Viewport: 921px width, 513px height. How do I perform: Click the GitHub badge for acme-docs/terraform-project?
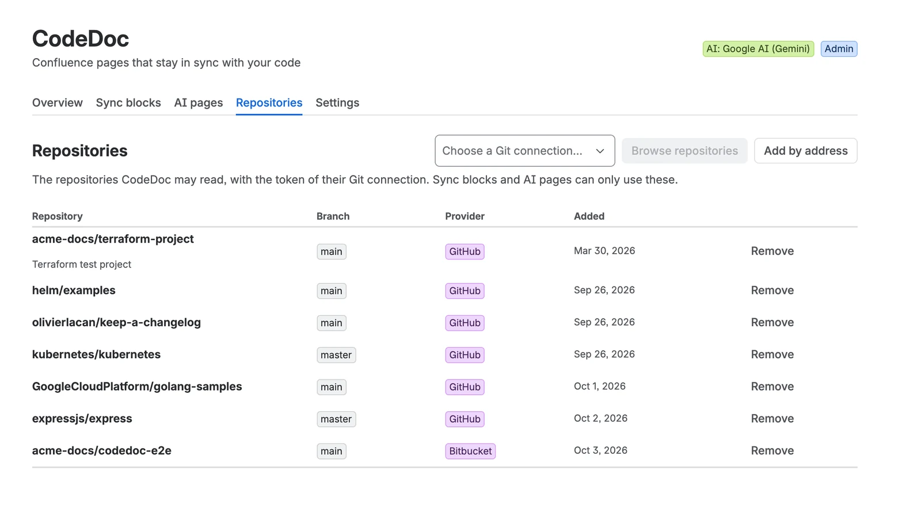tap(465, 252)
